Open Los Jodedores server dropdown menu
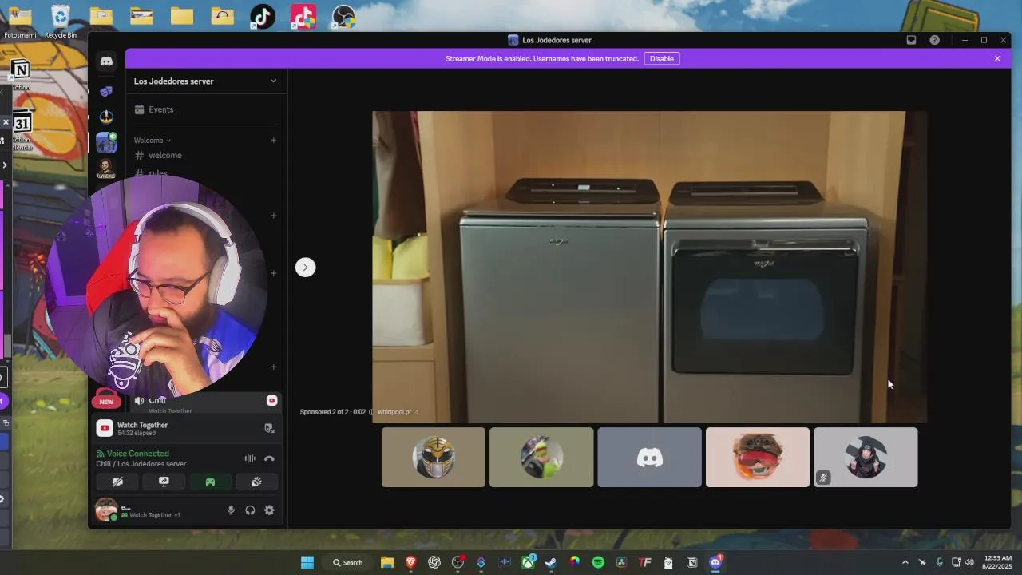The width and height of the screenshot is (1022, 575). tap(273, 81)
